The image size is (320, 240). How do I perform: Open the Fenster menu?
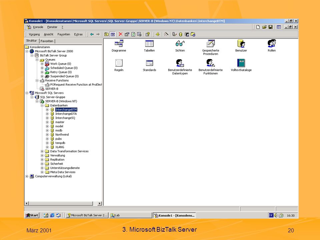52,27
